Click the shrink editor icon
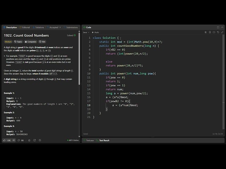 click(x=222, y=32)
